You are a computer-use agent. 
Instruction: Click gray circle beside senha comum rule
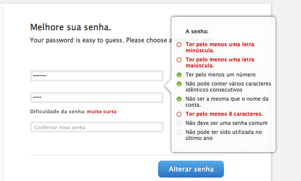[179, 123]
